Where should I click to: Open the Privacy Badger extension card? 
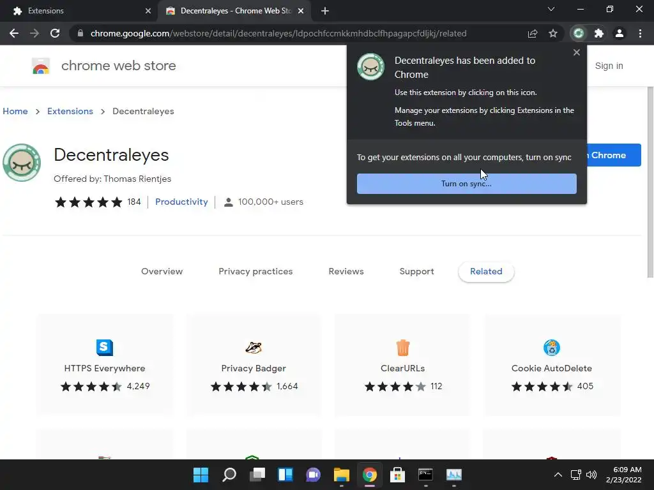click(x=254, y=365)
